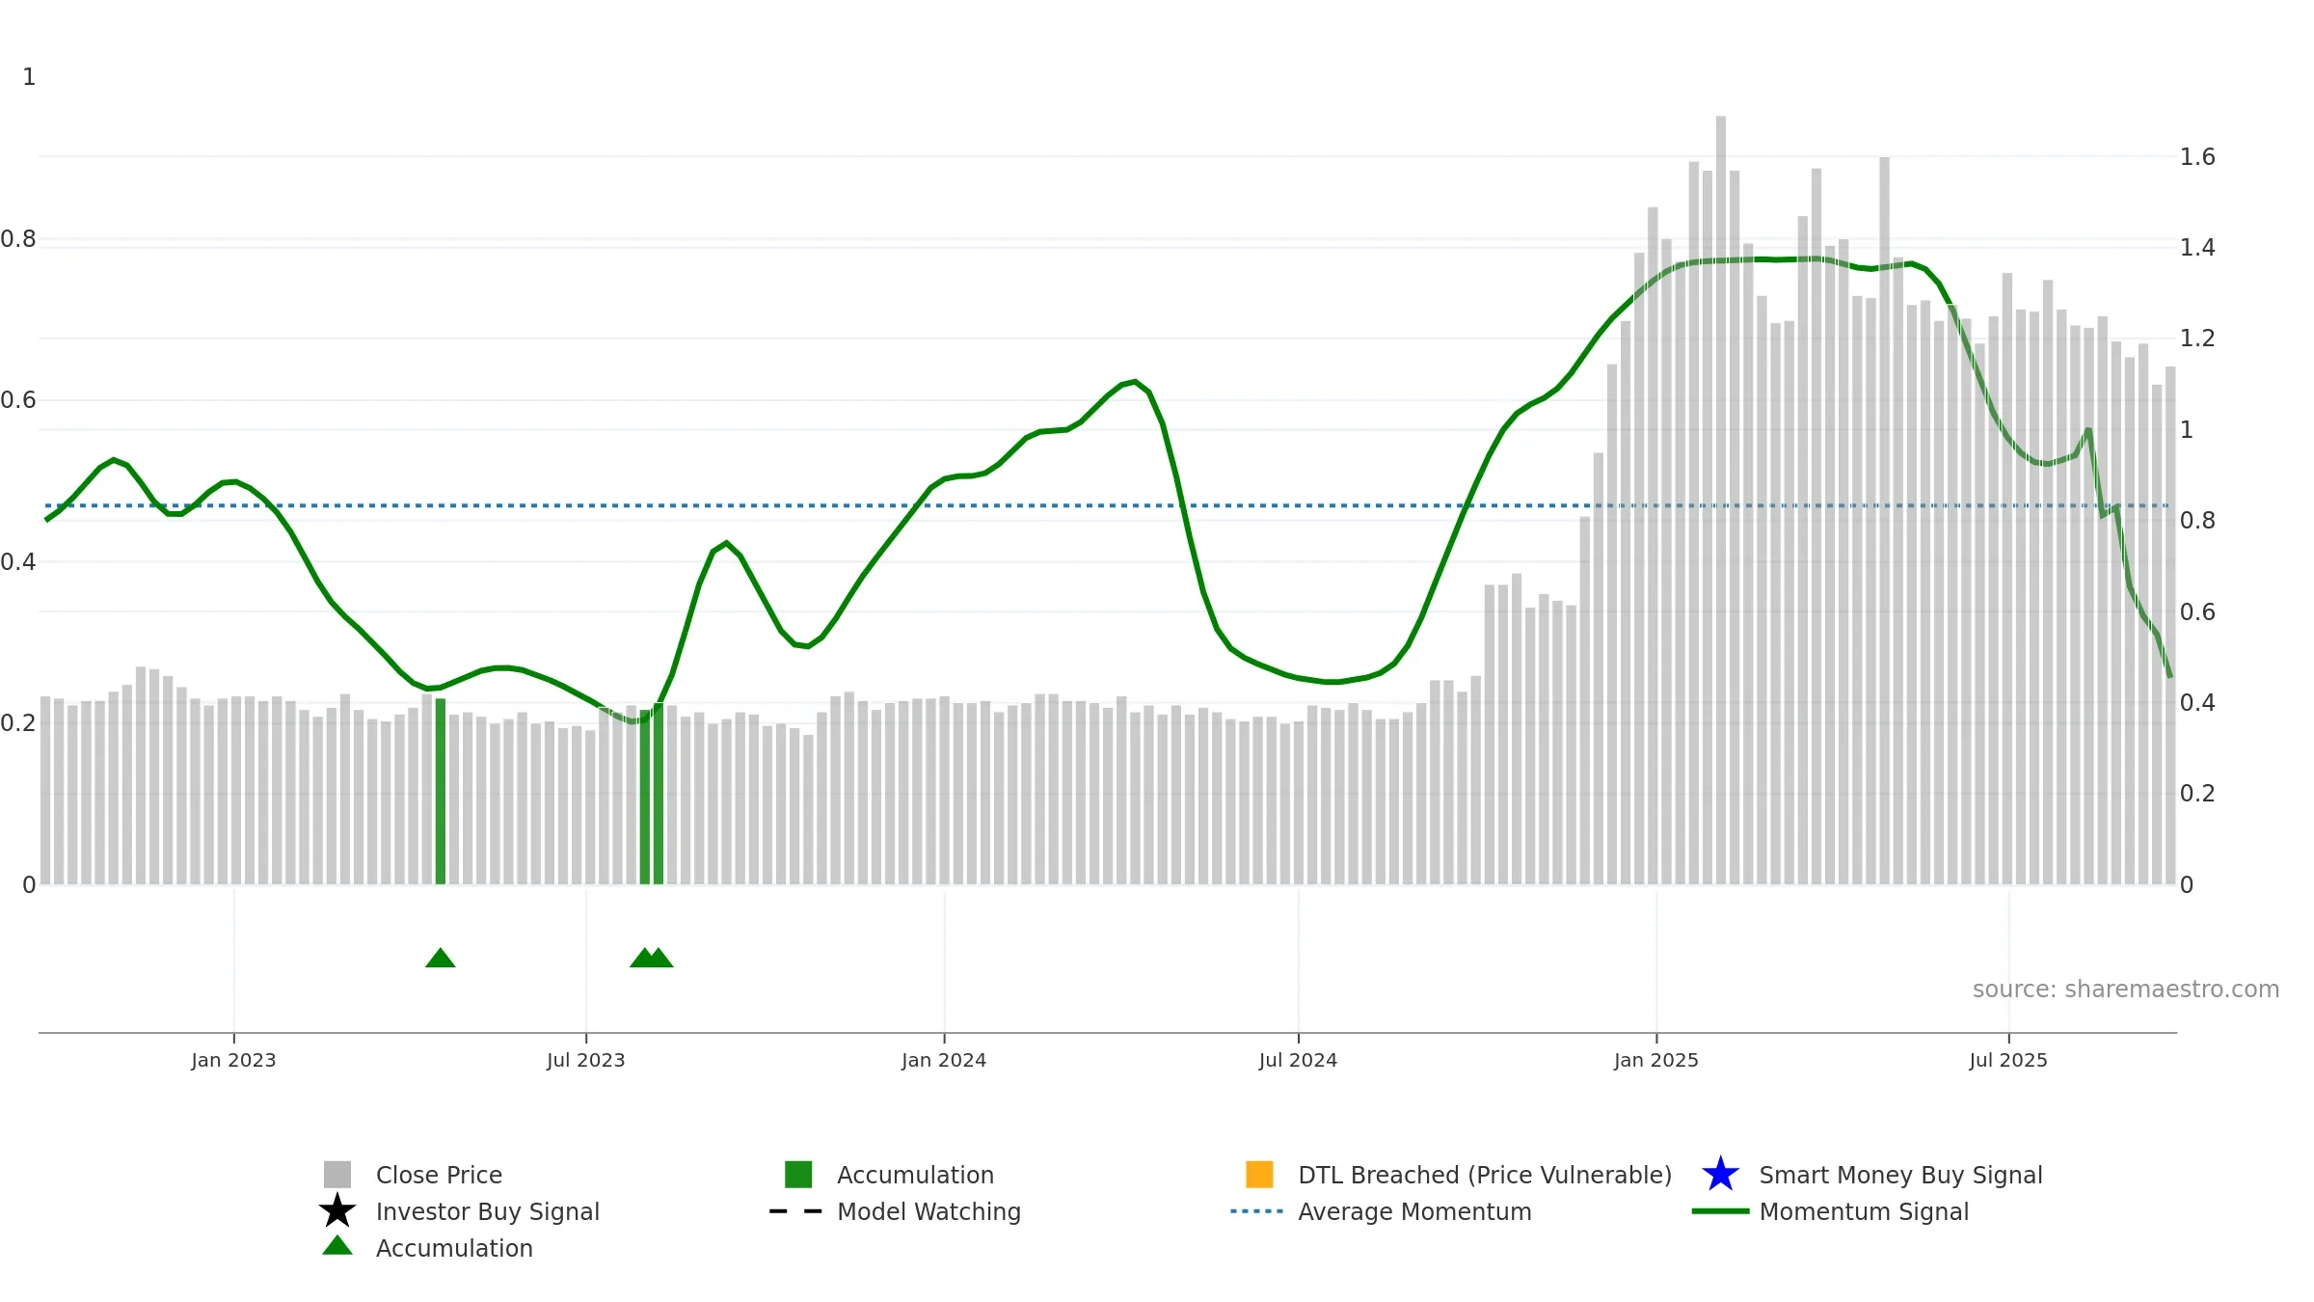Click the dashed Model Watching legend marker
2314x1302 pixels.
click(x=796, y=1211)
